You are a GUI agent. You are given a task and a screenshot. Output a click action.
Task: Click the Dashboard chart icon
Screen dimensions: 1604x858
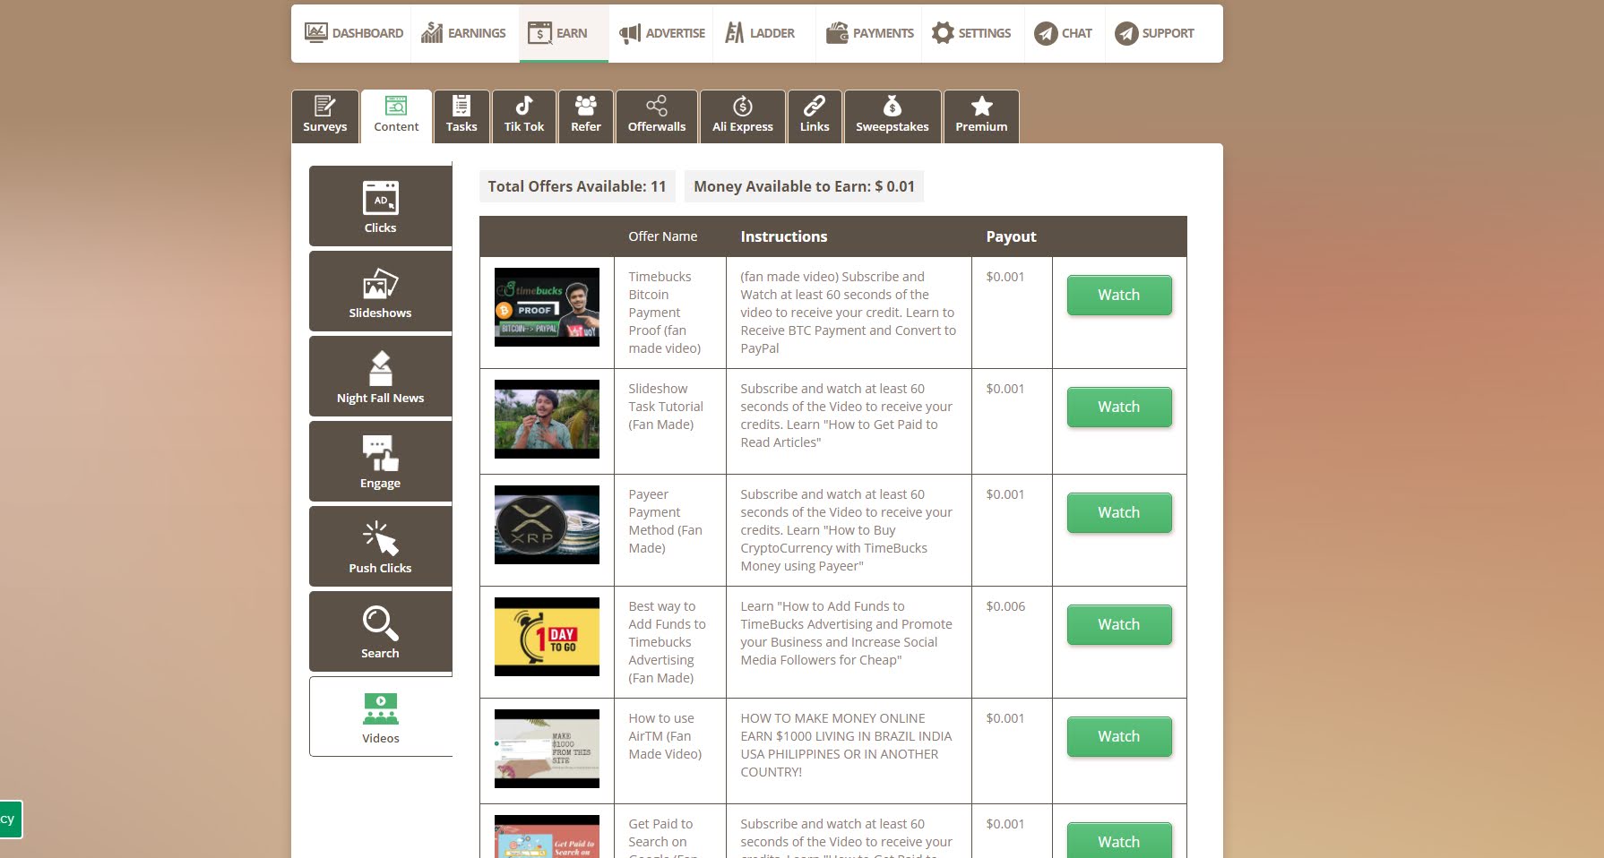pos(315,33)
